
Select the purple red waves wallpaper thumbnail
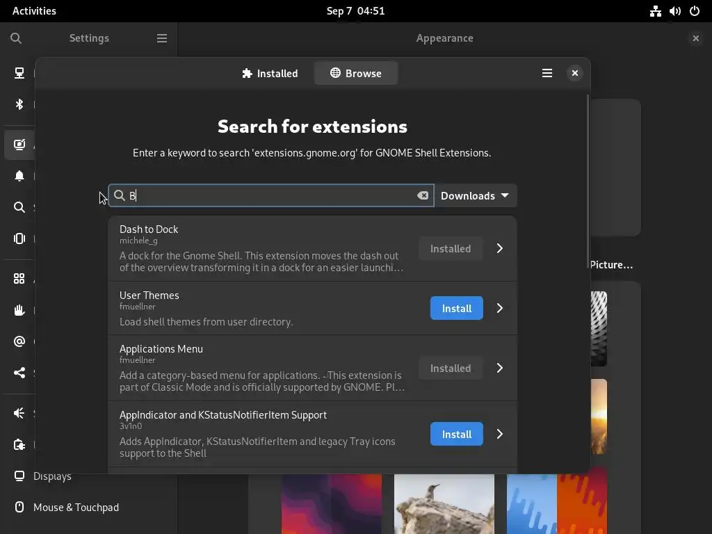coord(332,503)
